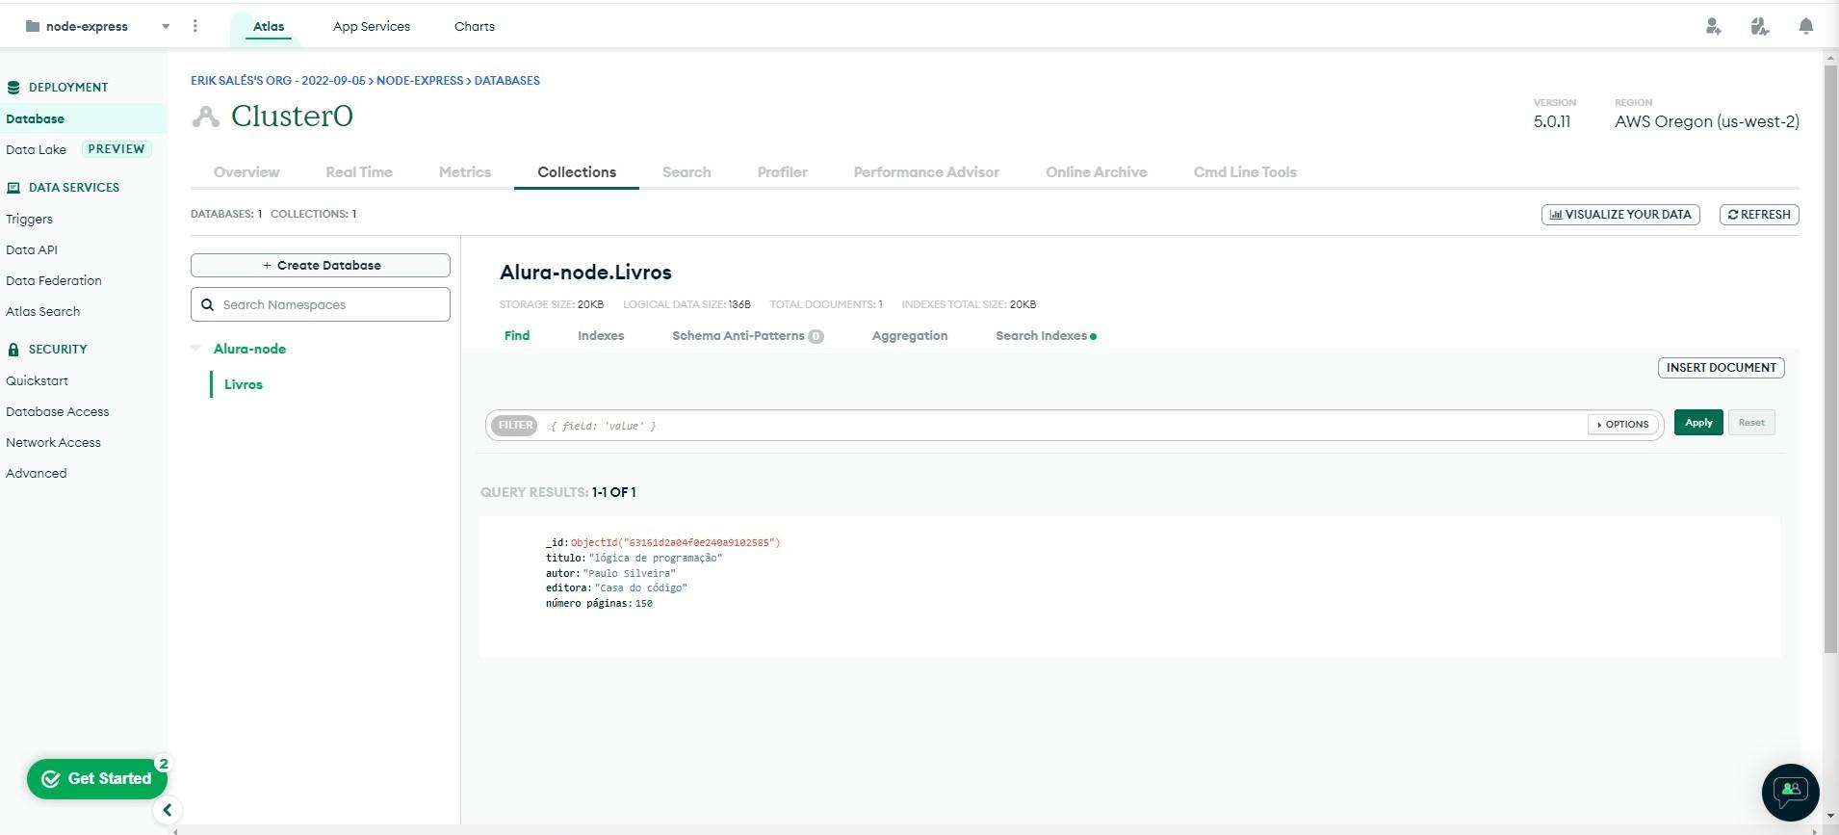Open the project activity feed icon

click(1760, 27)
